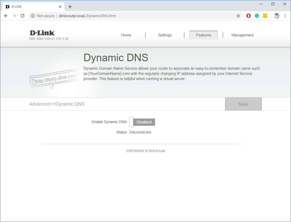Expand the Management navigation menu
291x222 pixels.
click(242, 35)
